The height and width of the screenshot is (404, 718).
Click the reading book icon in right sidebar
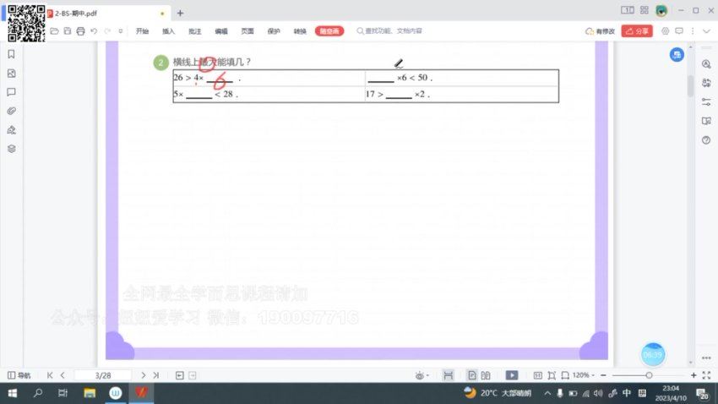point(706,121)
